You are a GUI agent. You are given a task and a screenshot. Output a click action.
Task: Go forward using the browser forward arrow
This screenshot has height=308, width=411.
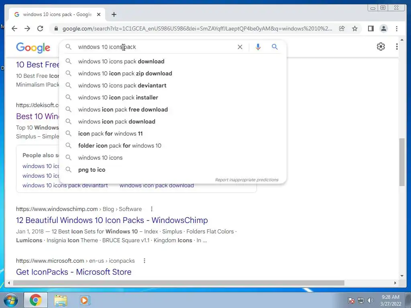pos(27,28)
